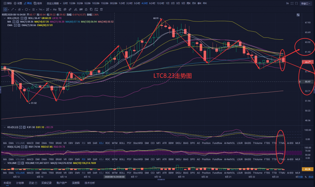Click the % percent scale option

(306, 177)
